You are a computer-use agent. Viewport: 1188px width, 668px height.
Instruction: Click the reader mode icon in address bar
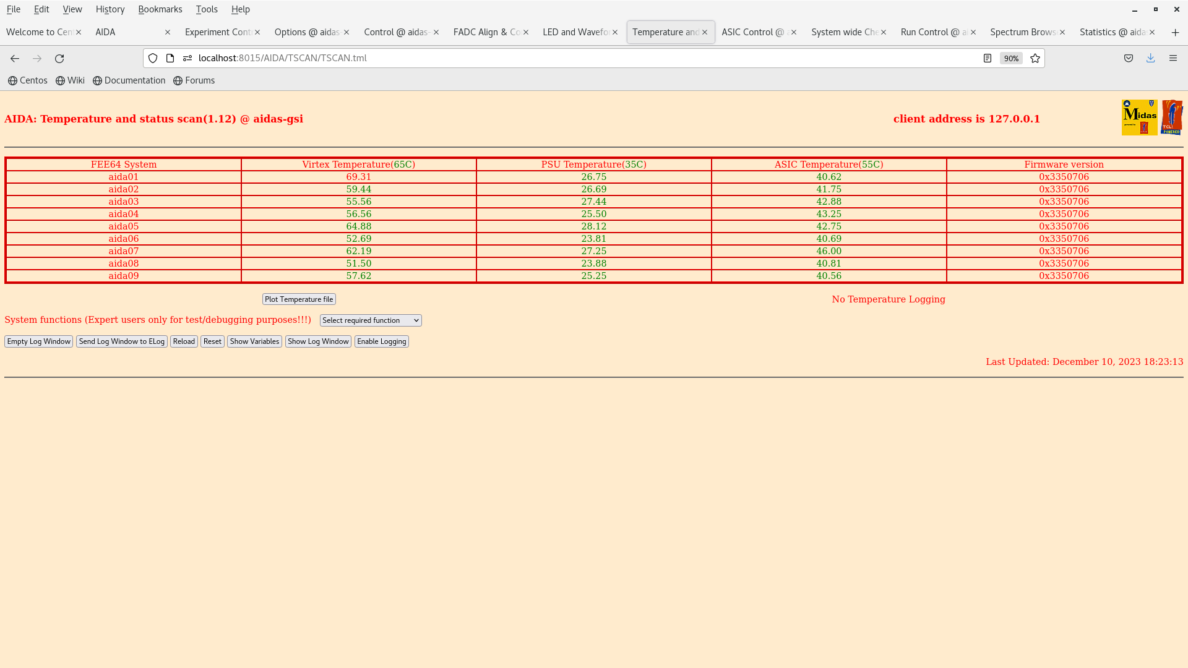tap(988, 58)
